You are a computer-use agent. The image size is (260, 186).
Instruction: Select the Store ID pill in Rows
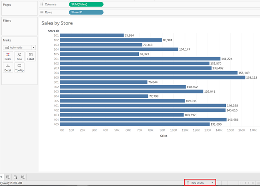[86, 12]
